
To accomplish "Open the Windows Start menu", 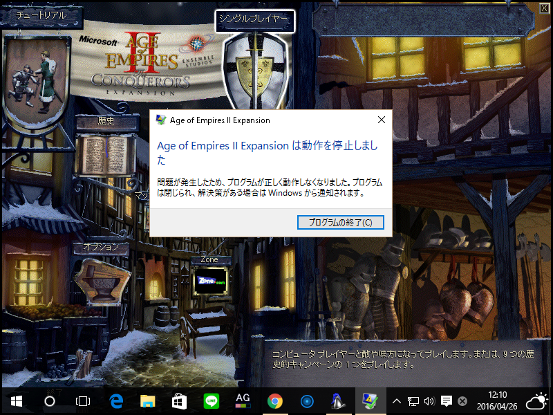I will [x=17, y=400].
